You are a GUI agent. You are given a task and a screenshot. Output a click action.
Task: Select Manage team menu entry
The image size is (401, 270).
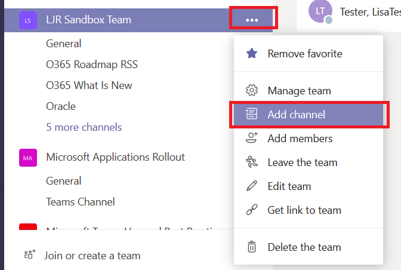tap(308, 91)
